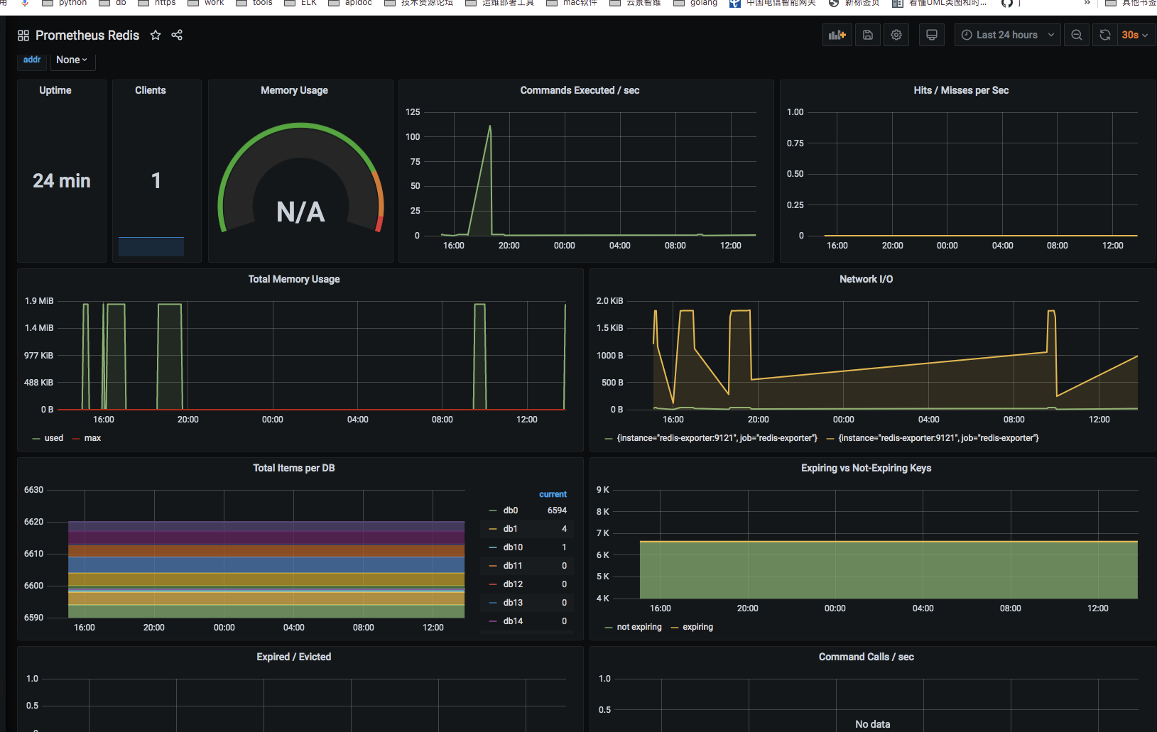The height and width of the screenshot is (732, 1157).
Task: Click the 6594 value for db0
Action: pos(557,510)
